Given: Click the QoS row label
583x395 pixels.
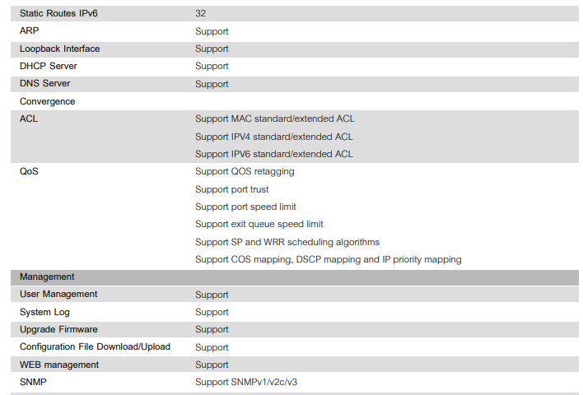Looking at the screenshot, I should coord(29,171).
